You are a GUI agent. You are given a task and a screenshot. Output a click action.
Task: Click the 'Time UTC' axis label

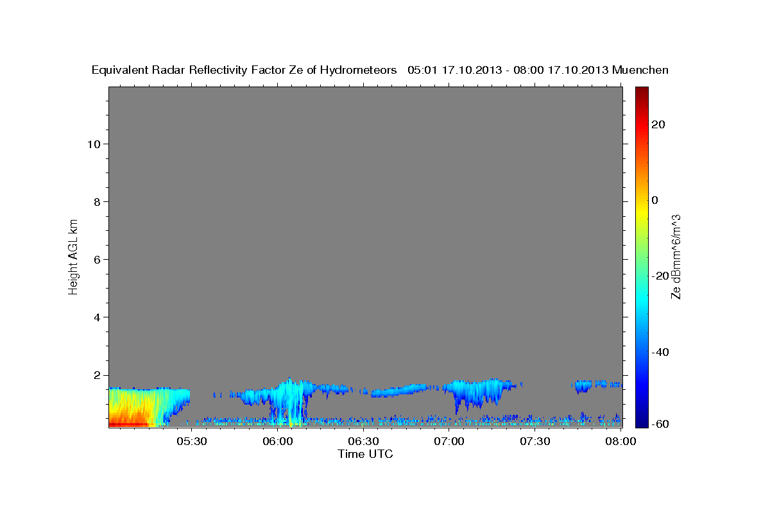coord(365,454)
